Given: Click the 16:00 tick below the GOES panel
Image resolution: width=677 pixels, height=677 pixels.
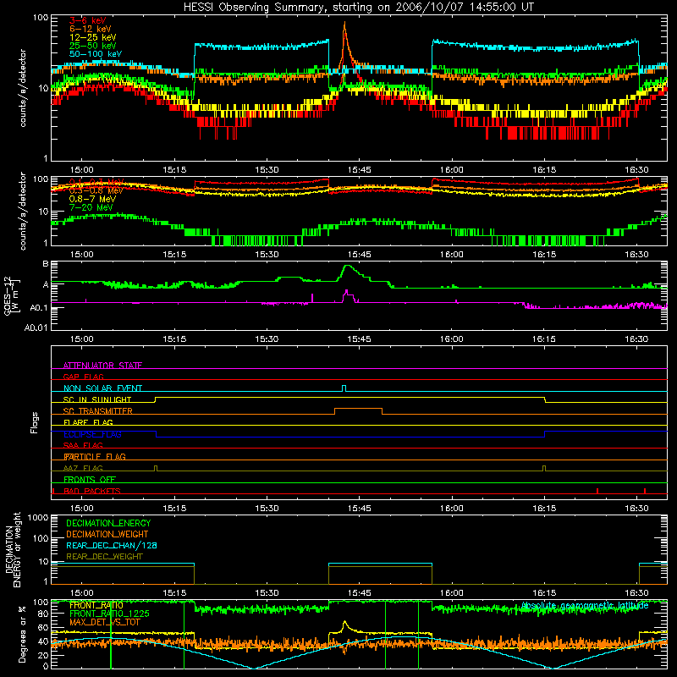Looking at the screenshot, I should (x=452, y=339).
